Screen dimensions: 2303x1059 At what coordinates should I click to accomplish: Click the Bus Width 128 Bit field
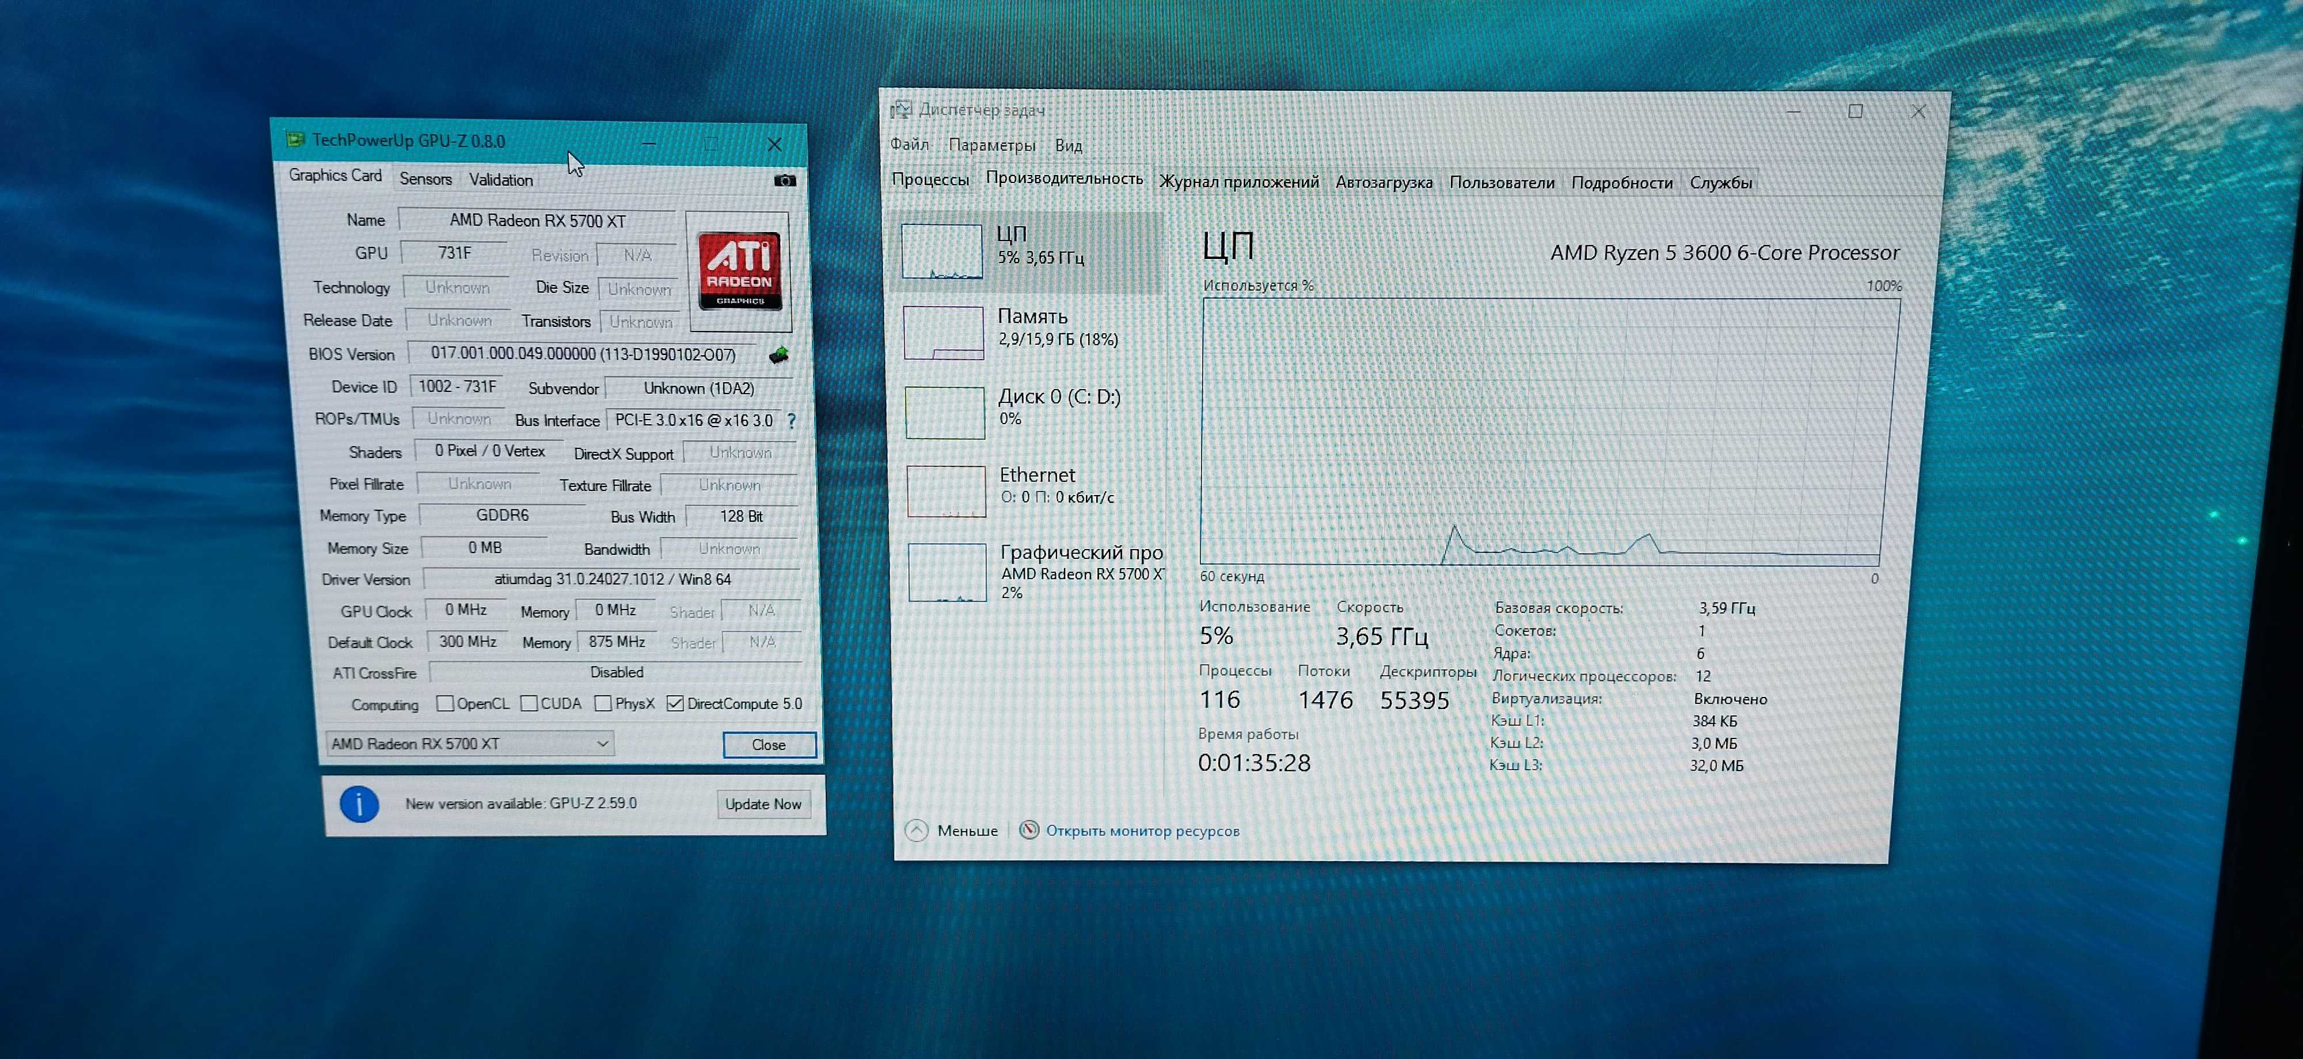741,516
